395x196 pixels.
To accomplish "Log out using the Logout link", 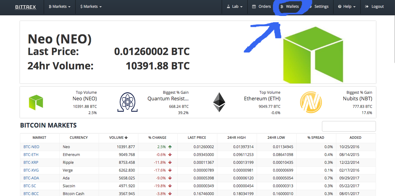I will (x=374, y=7).
